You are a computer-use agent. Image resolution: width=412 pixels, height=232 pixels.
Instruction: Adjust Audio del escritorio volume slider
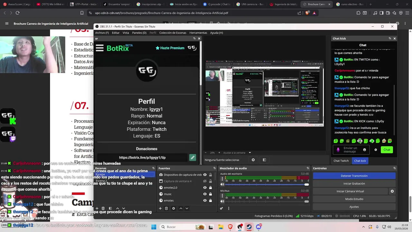(267, 184)
